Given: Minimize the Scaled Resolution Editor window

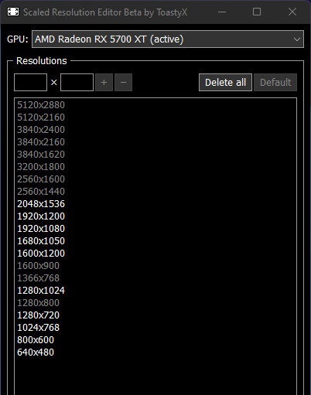Looking at the screenshot, I should pyautogui.click(x=222, y=12).
